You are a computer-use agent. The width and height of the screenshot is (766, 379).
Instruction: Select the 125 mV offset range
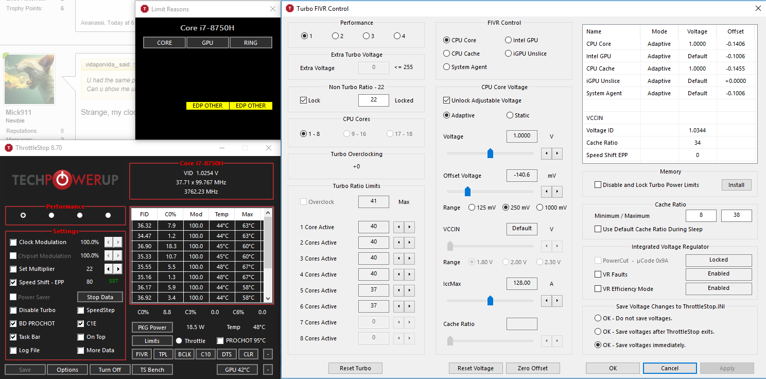(472, 208)
